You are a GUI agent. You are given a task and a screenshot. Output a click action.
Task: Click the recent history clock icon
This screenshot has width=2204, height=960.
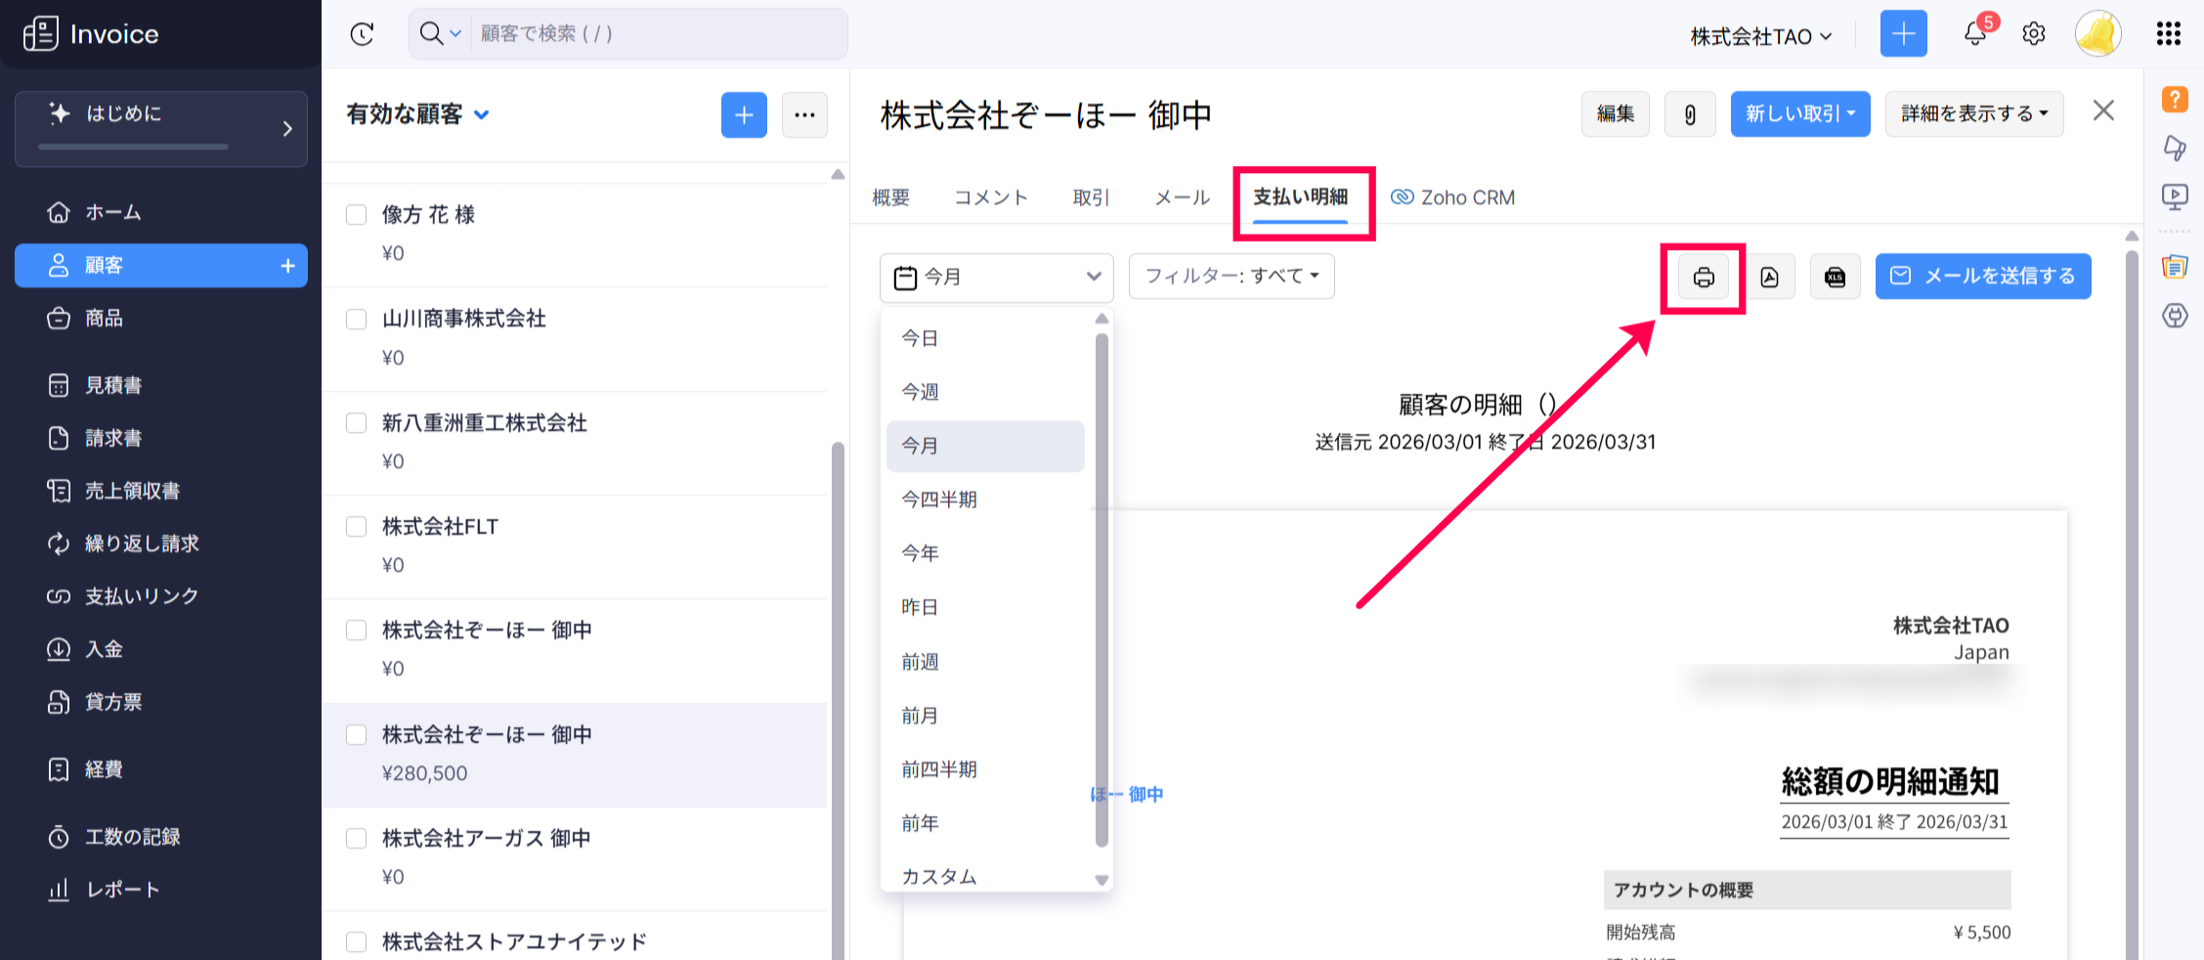click(362, 34)
